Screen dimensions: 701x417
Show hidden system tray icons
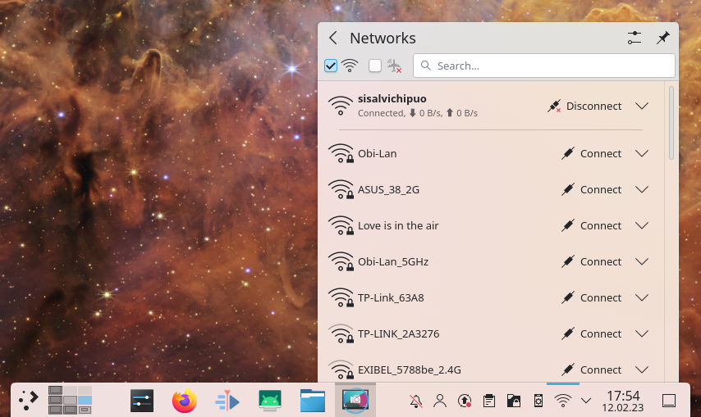coord(586,401)
